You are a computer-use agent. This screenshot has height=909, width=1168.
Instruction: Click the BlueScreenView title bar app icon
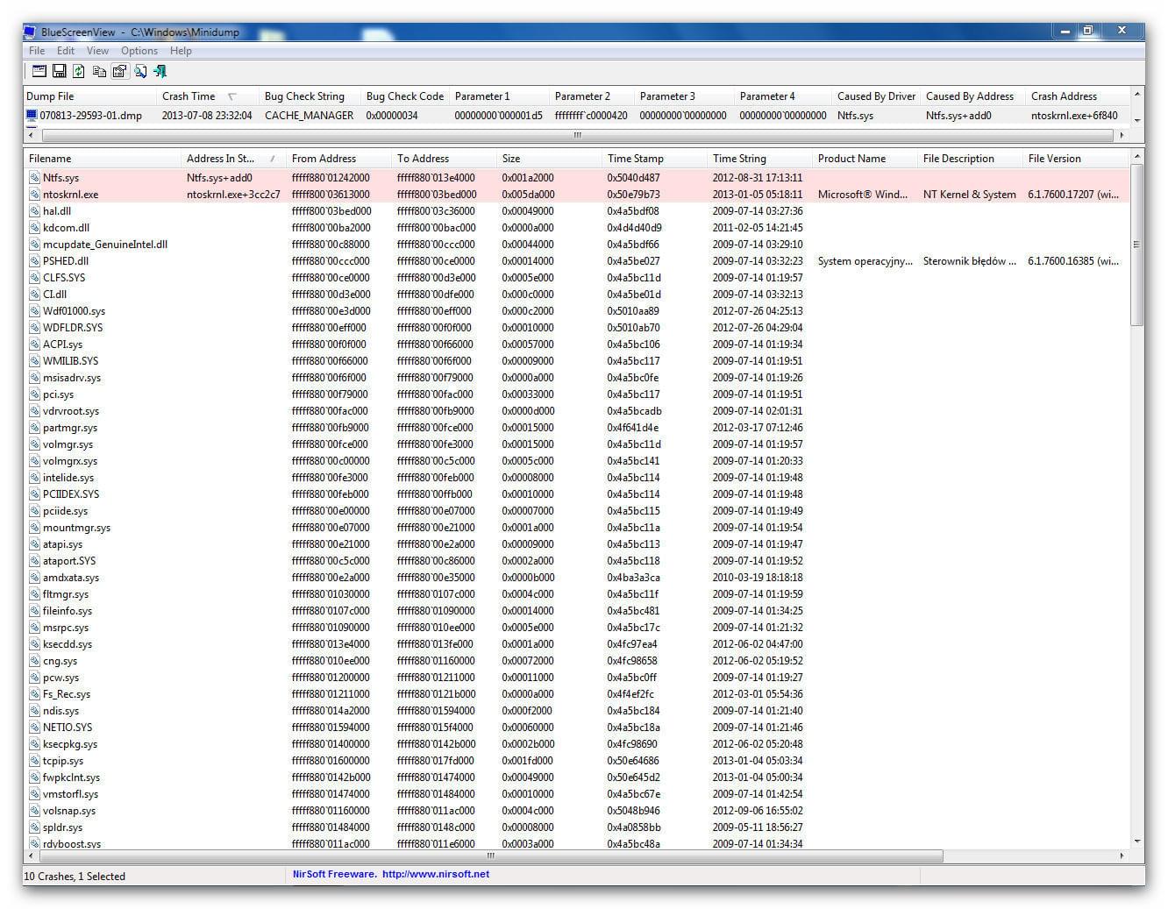pos(32,32)
